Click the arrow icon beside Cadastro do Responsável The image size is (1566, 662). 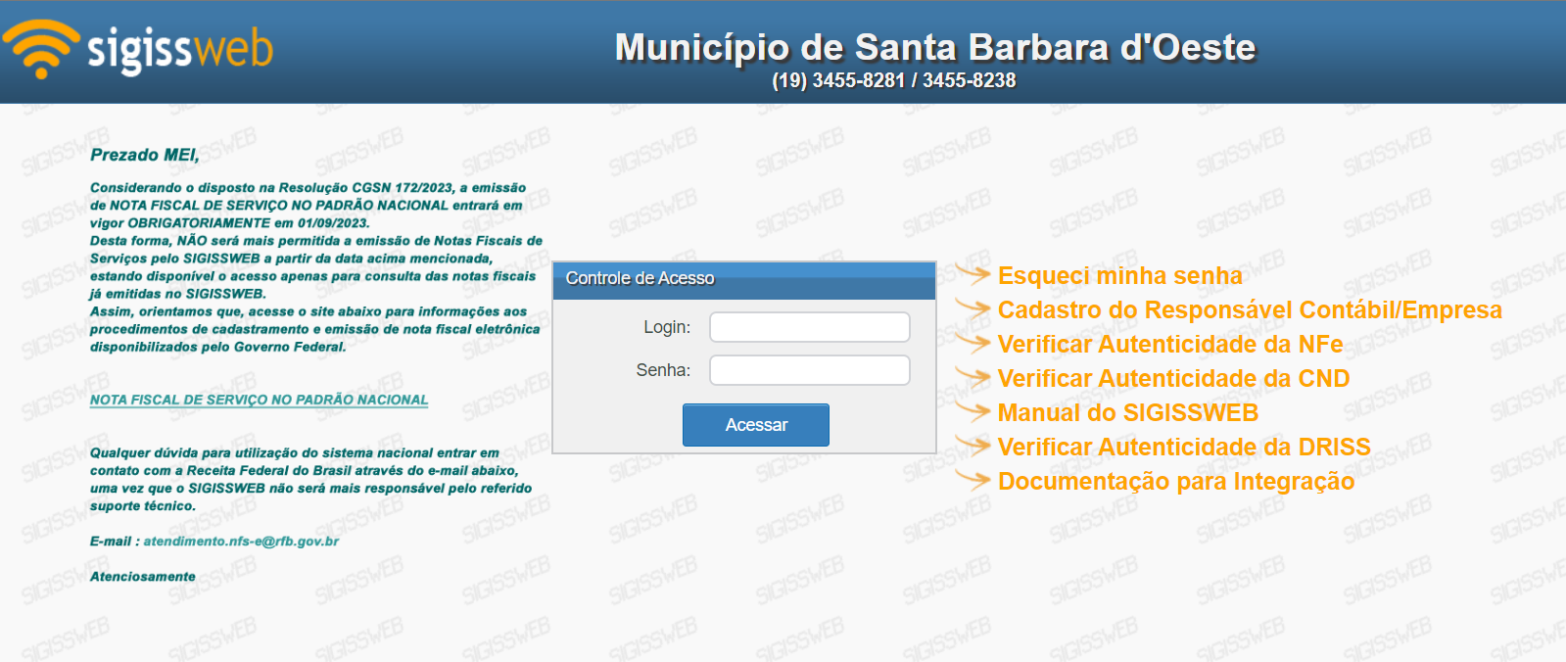(x=973, y=307)
